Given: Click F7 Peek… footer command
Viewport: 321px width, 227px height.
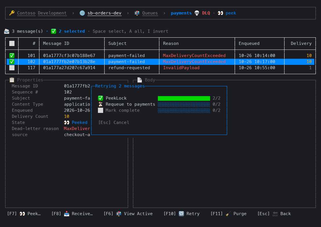Looking at the screenshot, I should [24, 214].
